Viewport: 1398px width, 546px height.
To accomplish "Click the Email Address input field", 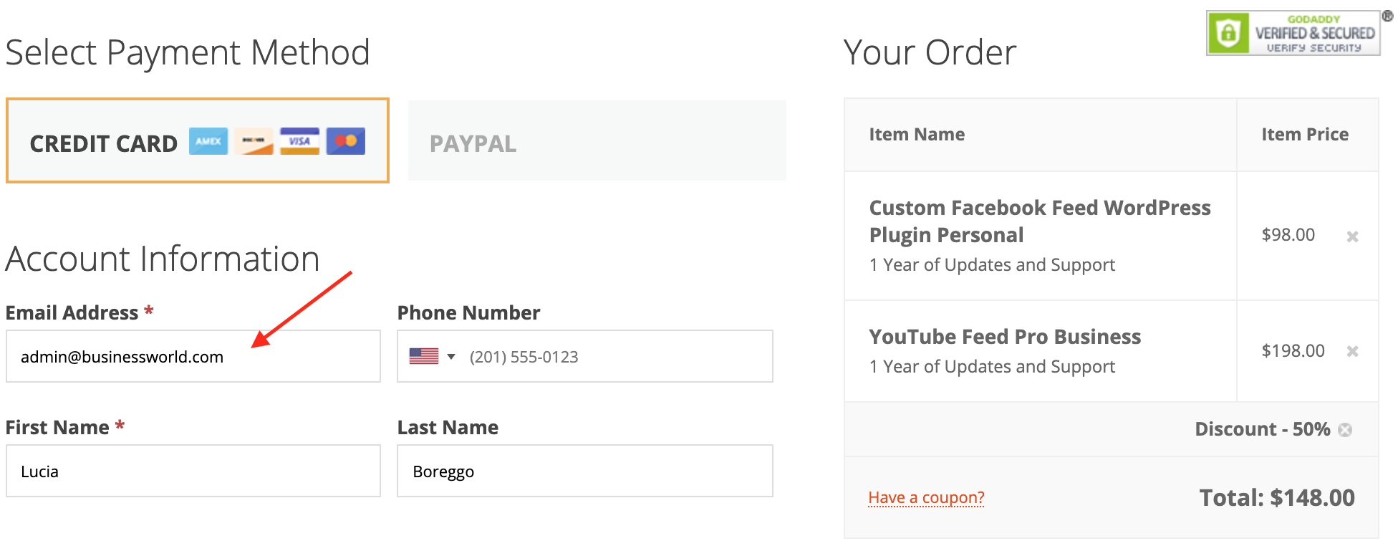I will pyautogui.click(x=193, y=356).
